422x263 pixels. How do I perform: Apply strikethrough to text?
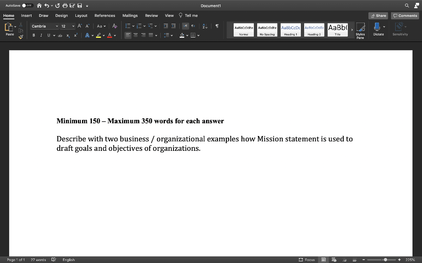tap(60, 35)
